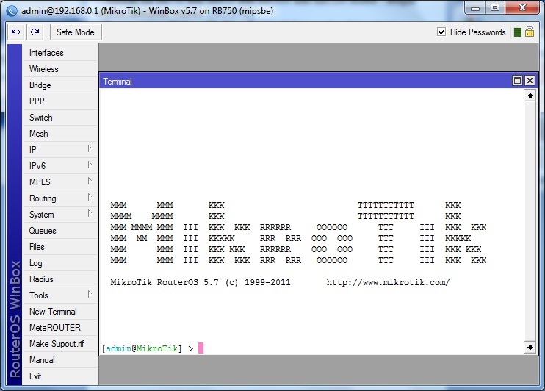
Task: Open the Switch menu item
Action: (x=59, y=118)
